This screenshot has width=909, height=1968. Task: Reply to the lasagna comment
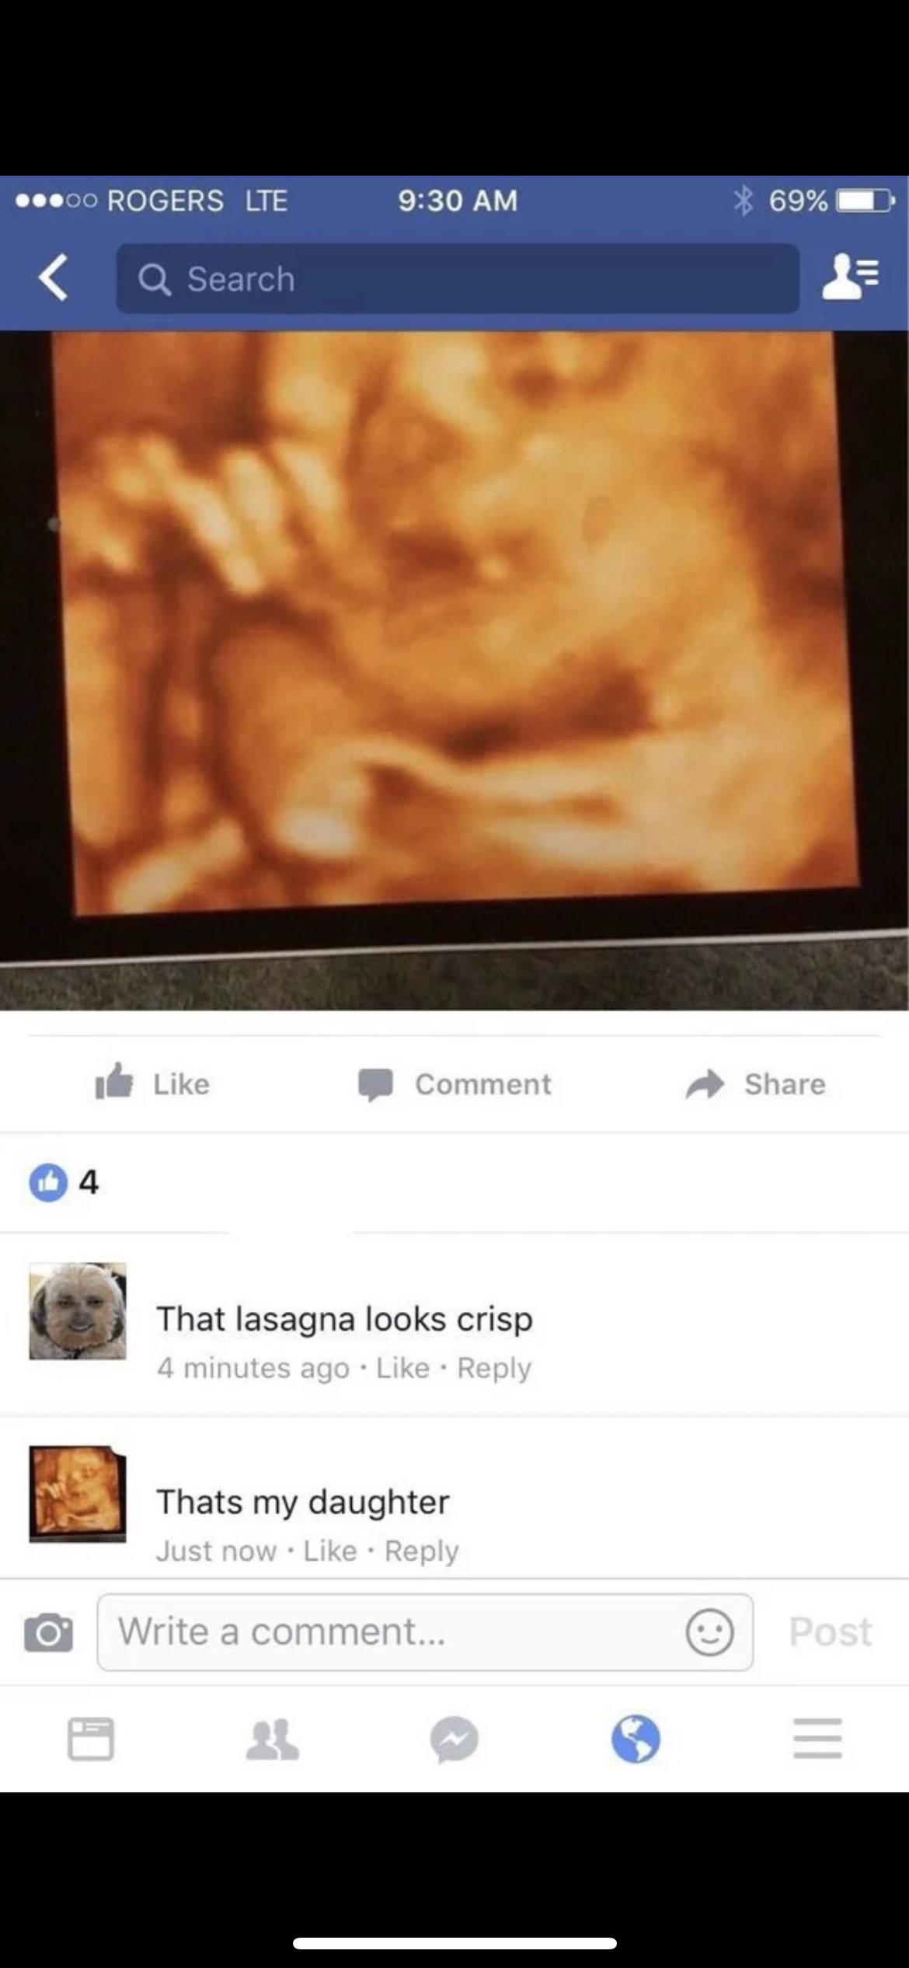pyautogui.click(x=494, y=1368)
